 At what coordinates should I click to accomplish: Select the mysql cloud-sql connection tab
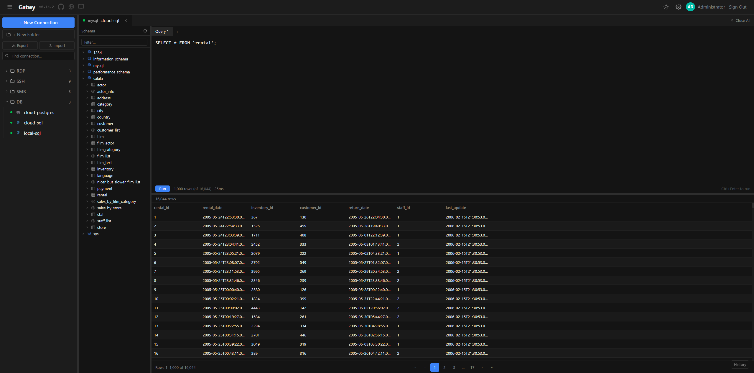coord(105,21)
